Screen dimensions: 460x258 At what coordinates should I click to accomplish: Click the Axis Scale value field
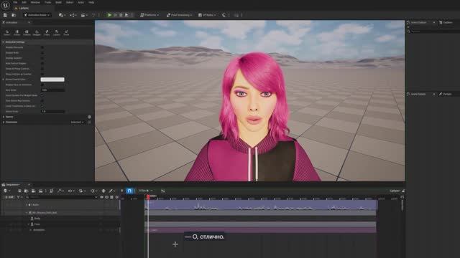click(x=52, y=90)
